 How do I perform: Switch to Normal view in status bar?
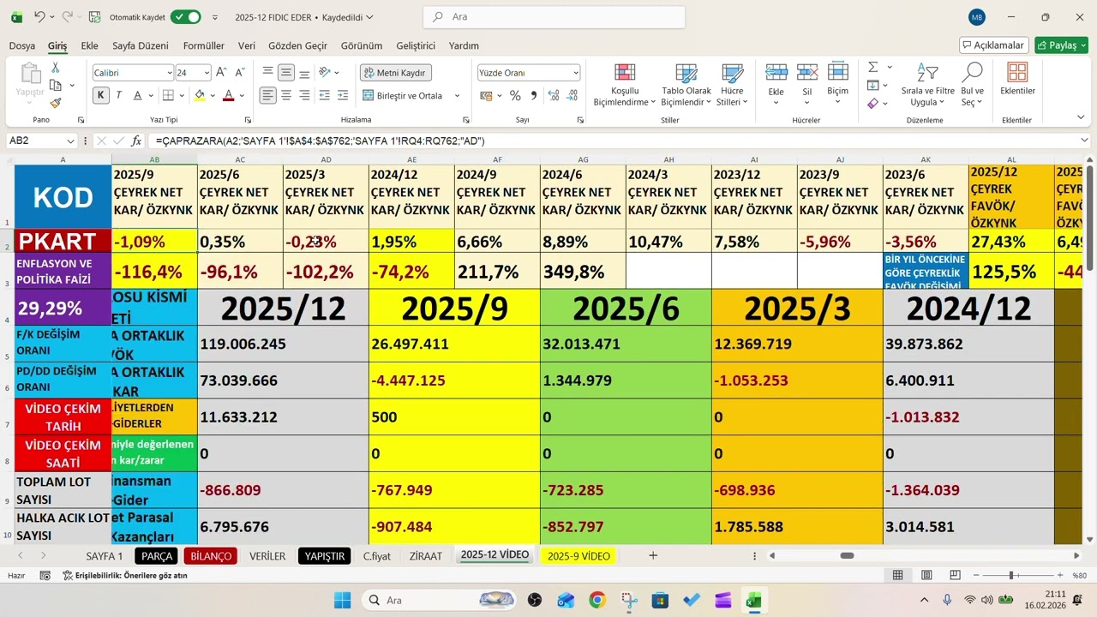(x=897, y=575)
